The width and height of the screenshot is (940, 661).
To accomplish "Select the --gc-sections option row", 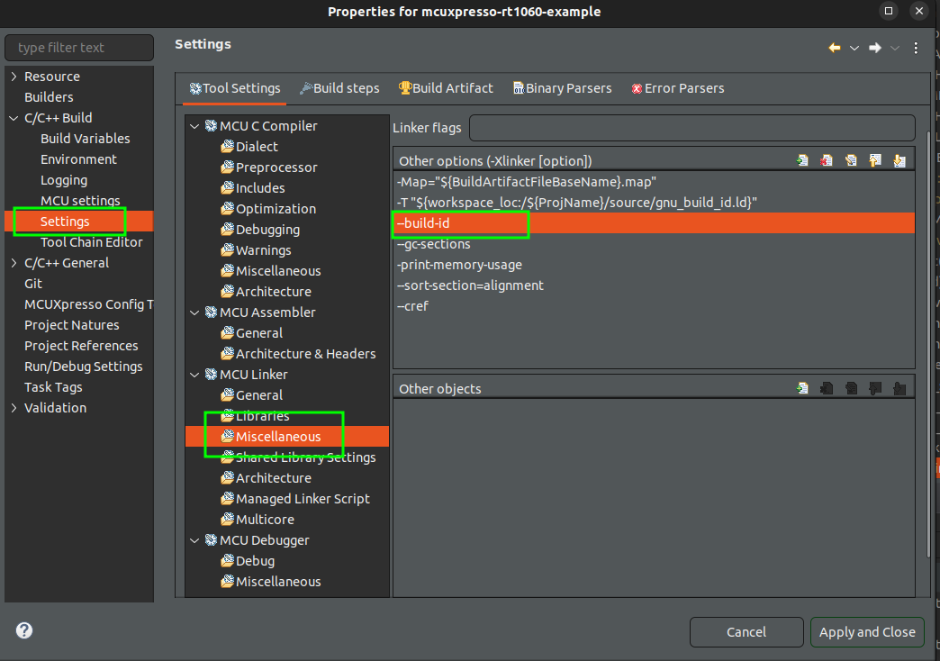I will point(434,244).
